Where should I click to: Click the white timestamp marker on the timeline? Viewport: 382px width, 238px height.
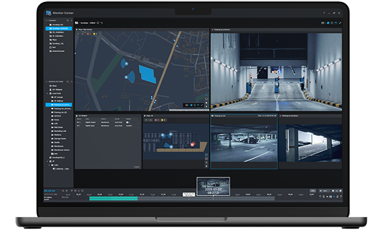click(x=189, y=194)
